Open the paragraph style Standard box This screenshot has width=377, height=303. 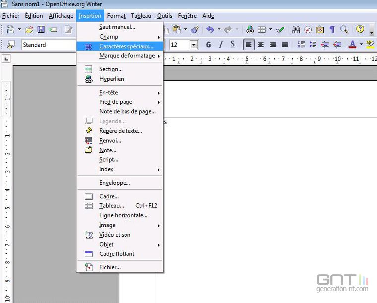click(x=49, y=45)
